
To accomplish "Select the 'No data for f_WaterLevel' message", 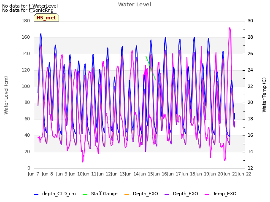I will click(x=30, y=6).
